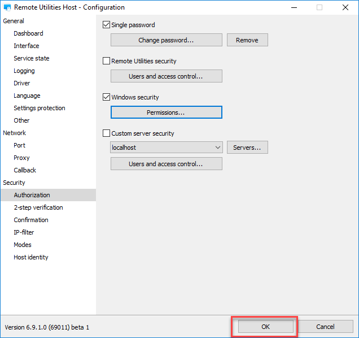Select the Security category header

[x=14, y=183]
